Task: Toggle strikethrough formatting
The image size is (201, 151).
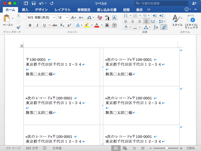Action: point(55,25)
